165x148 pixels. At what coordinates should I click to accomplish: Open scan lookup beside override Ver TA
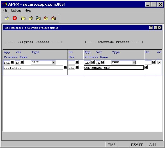(103, 62)
